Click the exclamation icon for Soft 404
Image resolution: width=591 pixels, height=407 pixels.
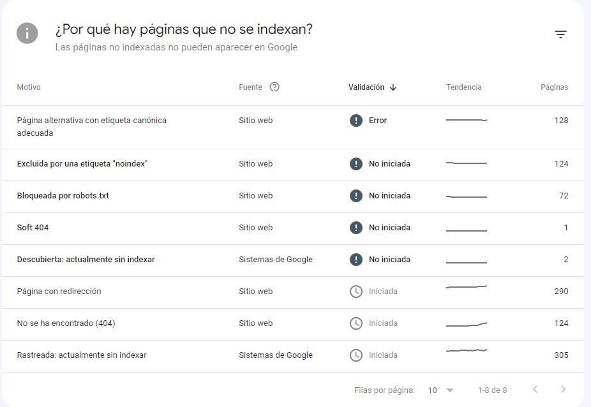pos(355,228)
